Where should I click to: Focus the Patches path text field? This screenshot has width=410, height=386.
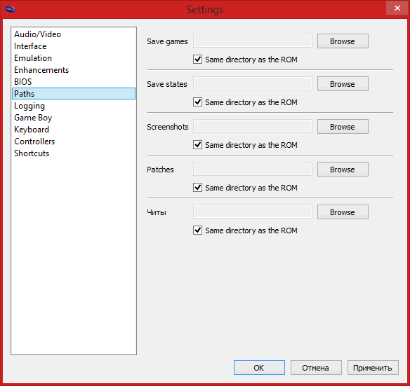point(253,169)
